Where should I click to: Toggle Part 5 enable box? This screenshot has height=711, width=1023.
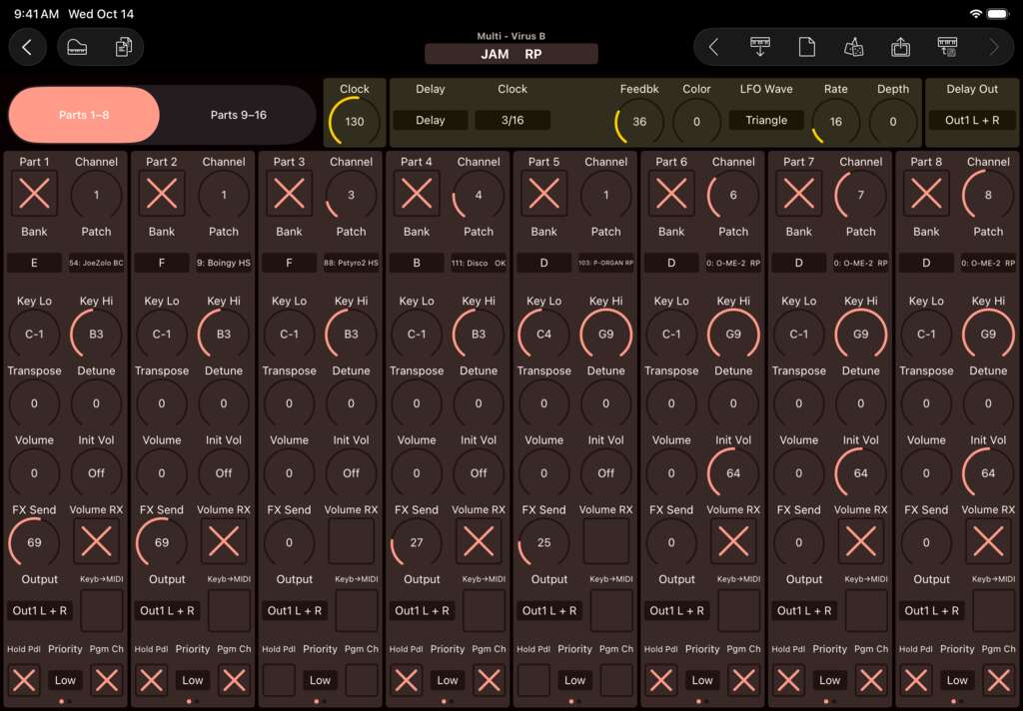(544, 194)
